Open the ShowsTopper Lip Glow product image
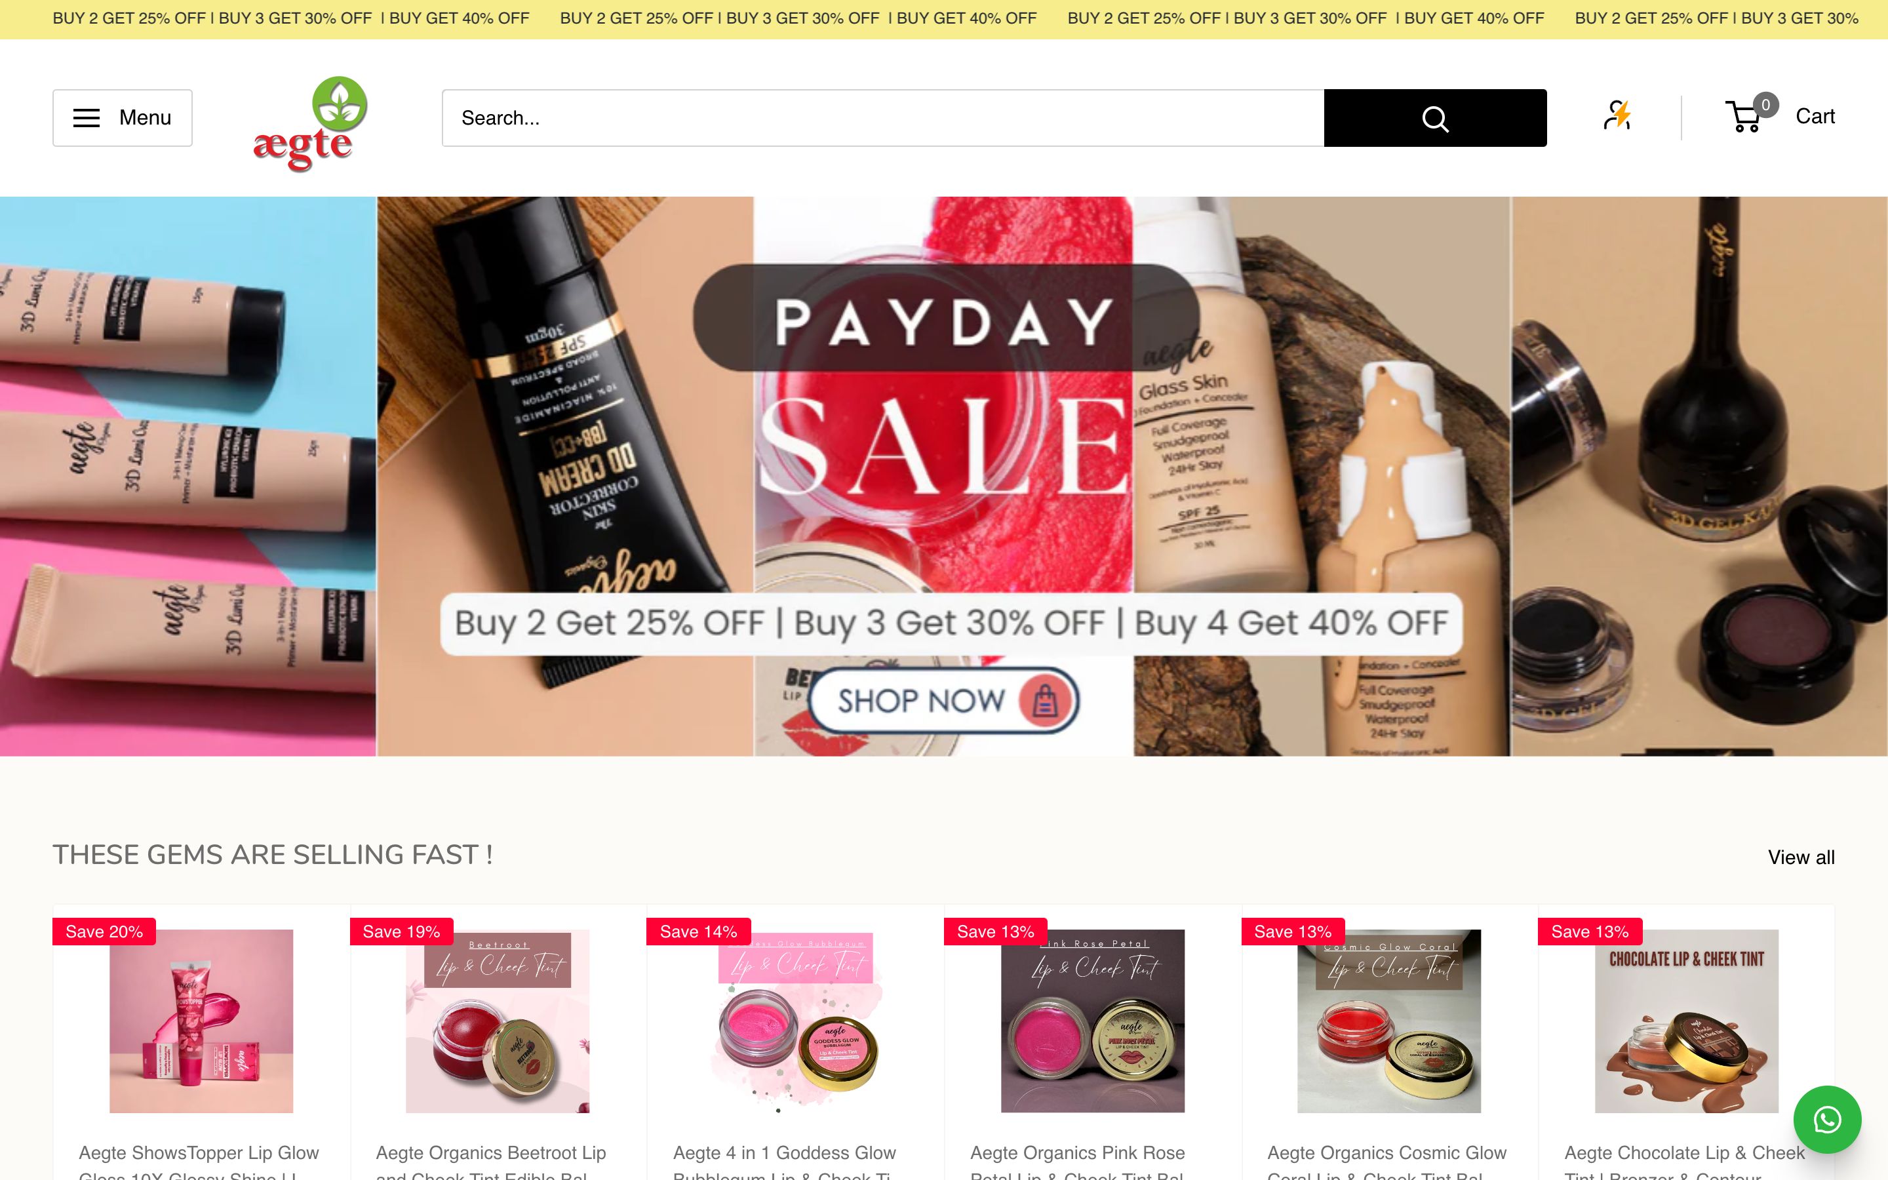This screenshot has width=1888, height=1180. (x=201, y=1021)
